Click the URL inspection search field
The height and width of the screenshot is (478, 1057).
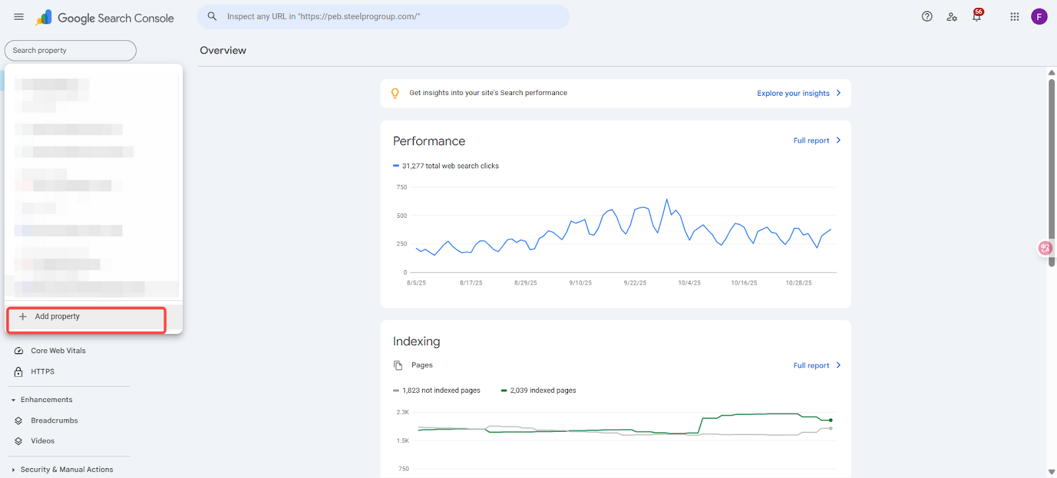click(383, 17)
